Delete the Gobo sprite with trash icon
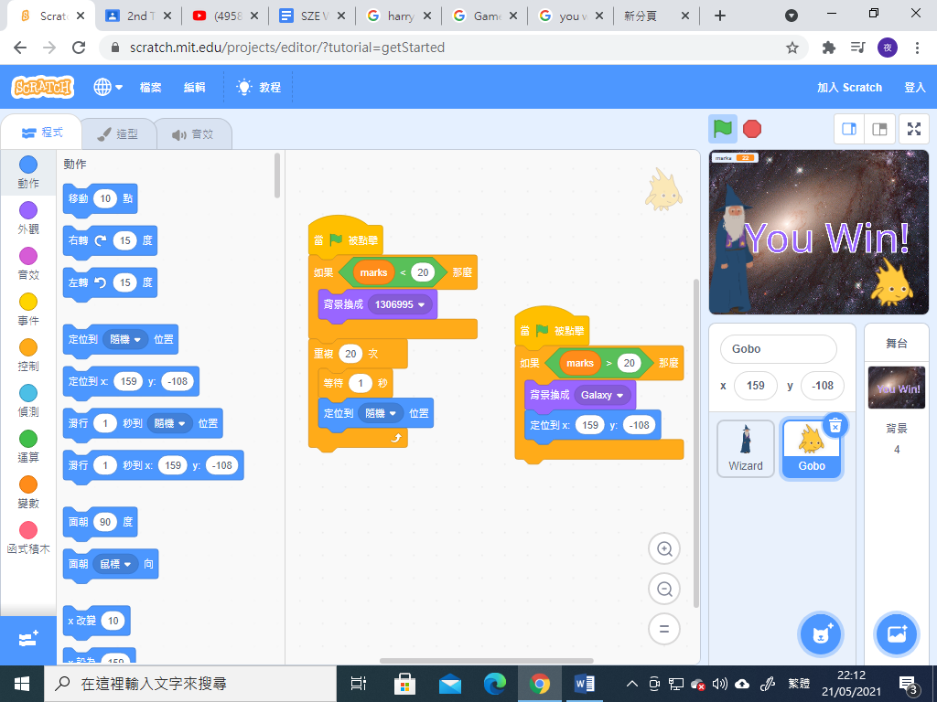Viewport: 937px width, 702px height. click(x=835, y=425)
